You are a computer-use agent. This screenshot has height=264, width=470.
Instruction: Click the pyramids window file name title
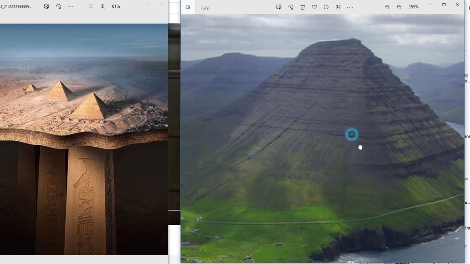pos(16,7)
